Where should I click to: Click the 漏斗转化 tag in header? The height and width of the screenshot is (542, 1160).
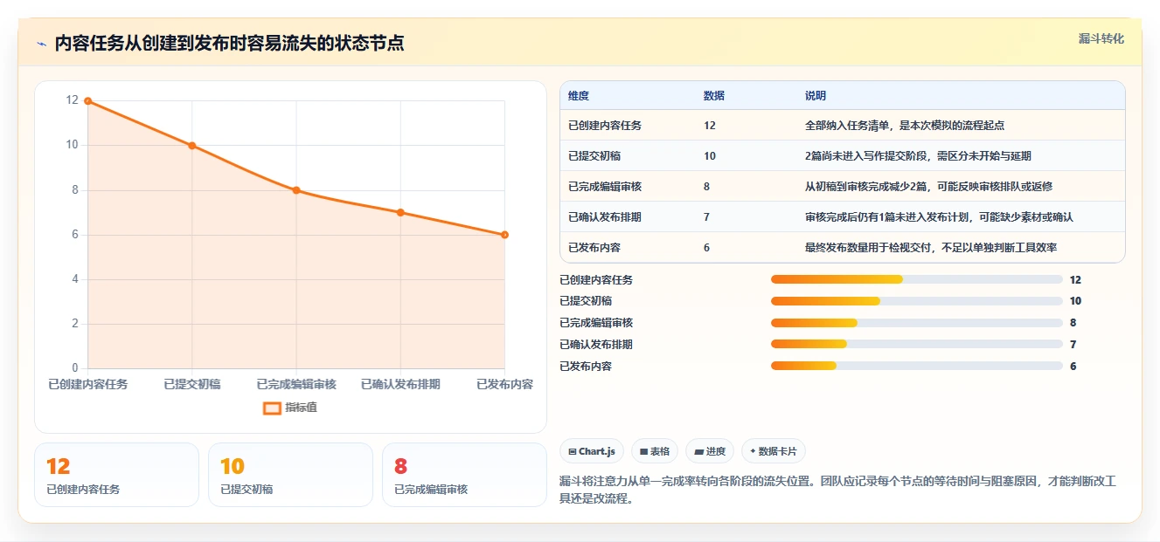point(1101,39)
